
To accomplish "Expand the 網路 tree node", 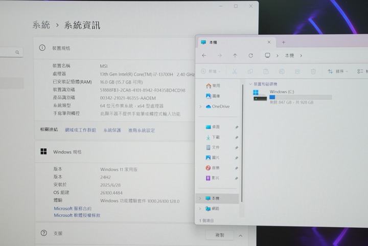I will pos(200,209).
